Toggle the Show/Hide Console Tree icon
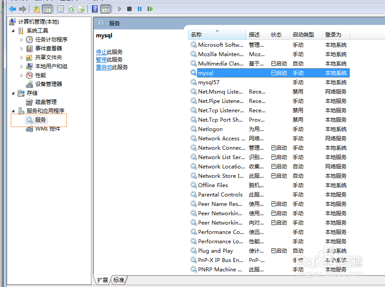The width and height of the screenshot is (385, 287). coord(48,9)
